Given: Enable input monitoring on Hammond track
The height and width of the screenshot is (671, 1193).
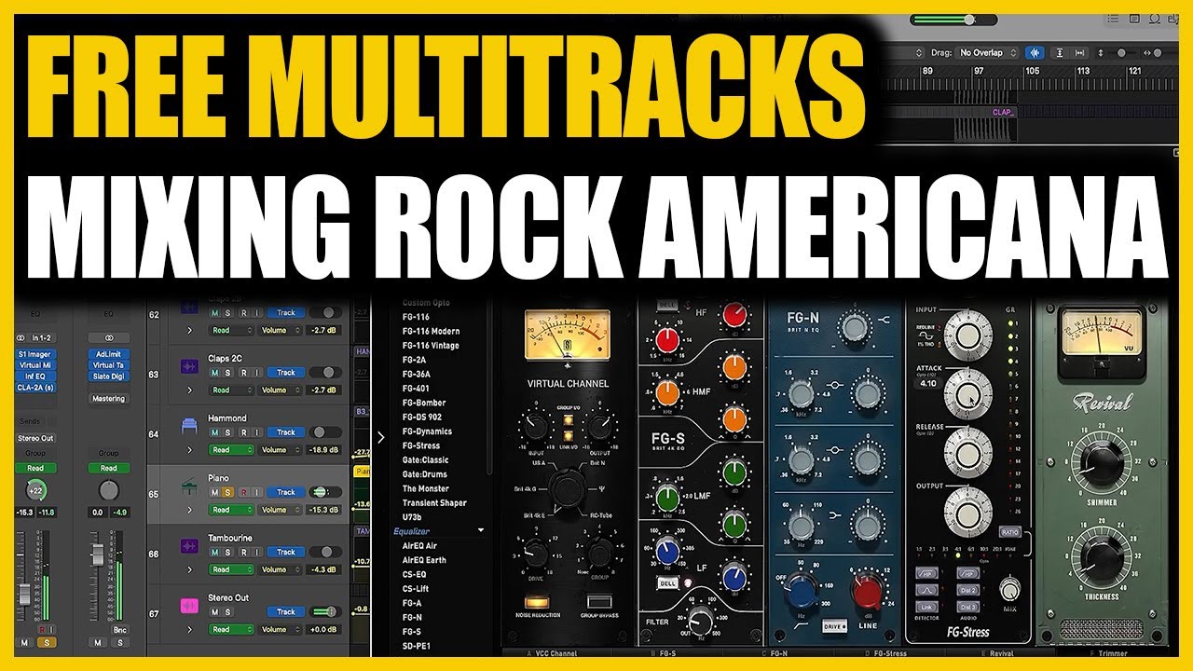Looking at the screenshot, I should tap(258, 432).
